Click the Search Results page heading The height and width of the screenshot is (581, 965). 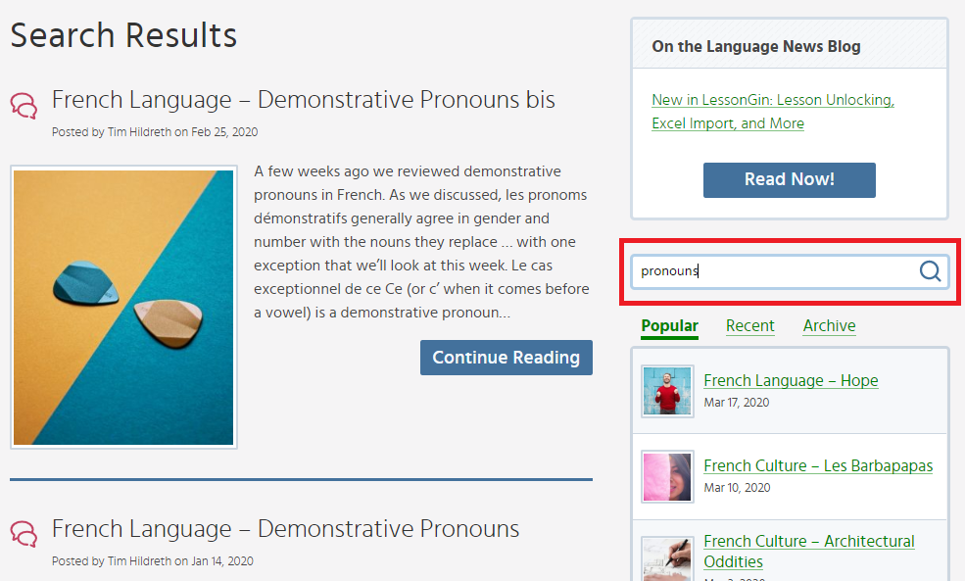click(x=123, y=35)
